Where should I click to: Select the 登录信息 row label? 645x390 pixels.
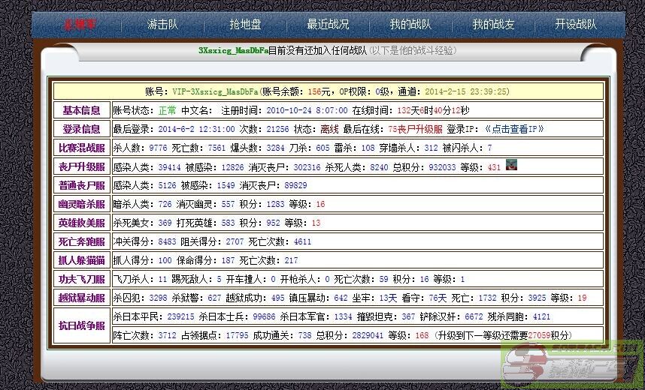[81, 129]
